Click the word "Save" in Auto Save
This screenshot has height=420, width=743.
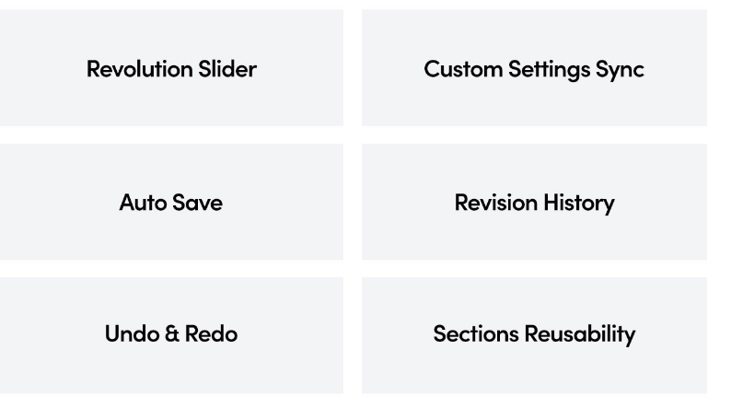tap(199, 203)
